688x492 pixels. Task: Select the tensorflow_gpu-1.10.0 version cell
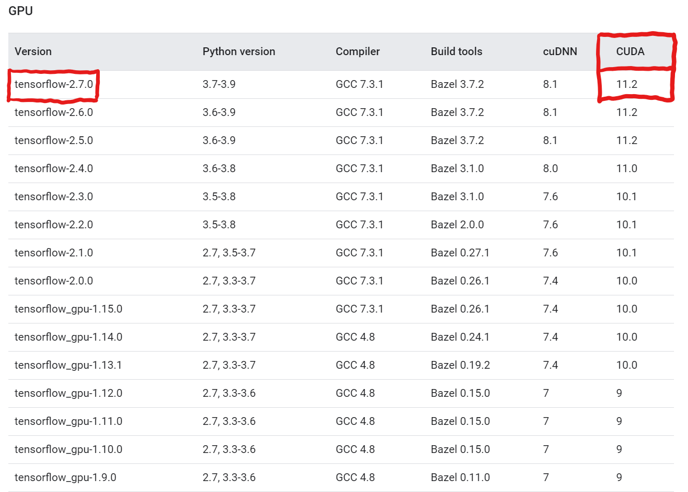click(69, 449)
